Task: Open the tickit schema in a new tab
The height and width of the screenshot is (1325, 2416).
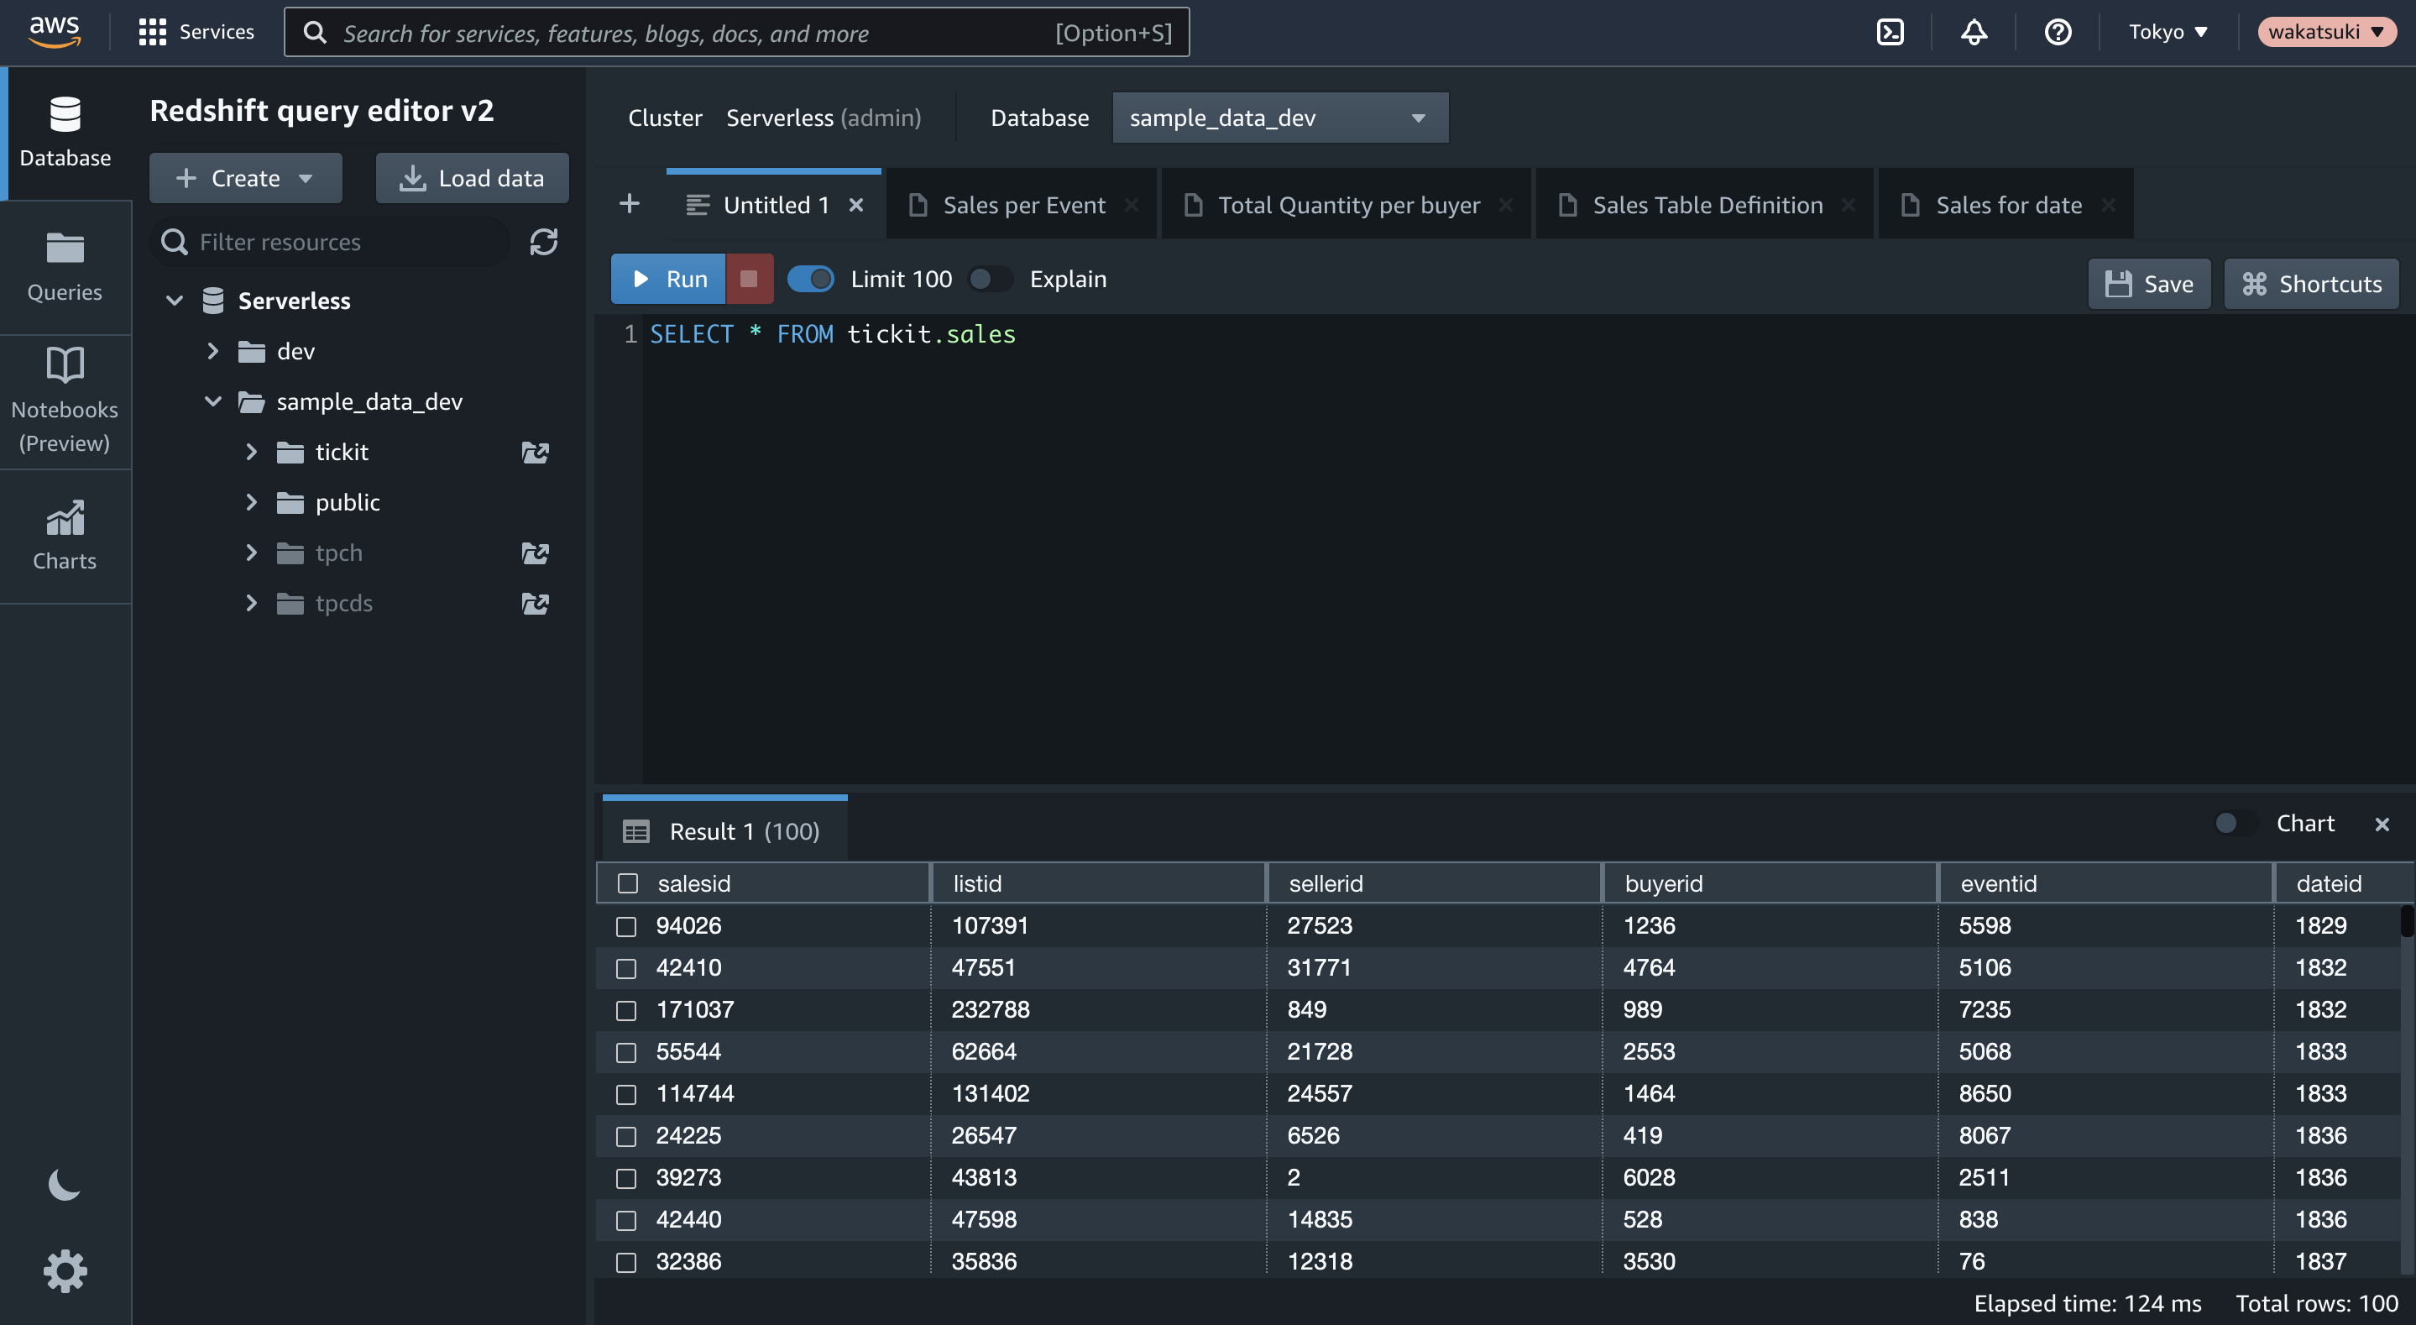Action: point(536,453)
